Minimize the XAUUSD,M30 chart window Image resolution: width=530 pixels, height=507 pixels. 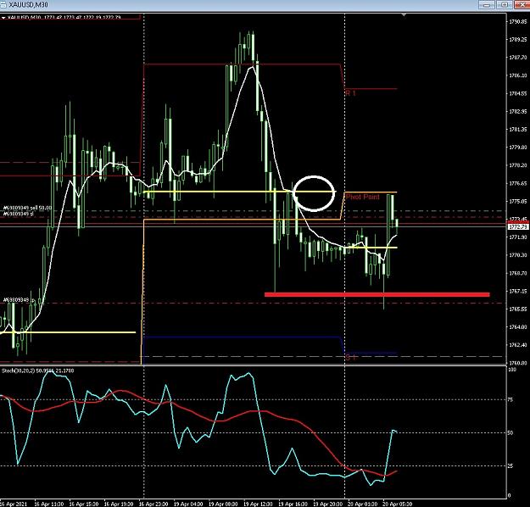487,5
